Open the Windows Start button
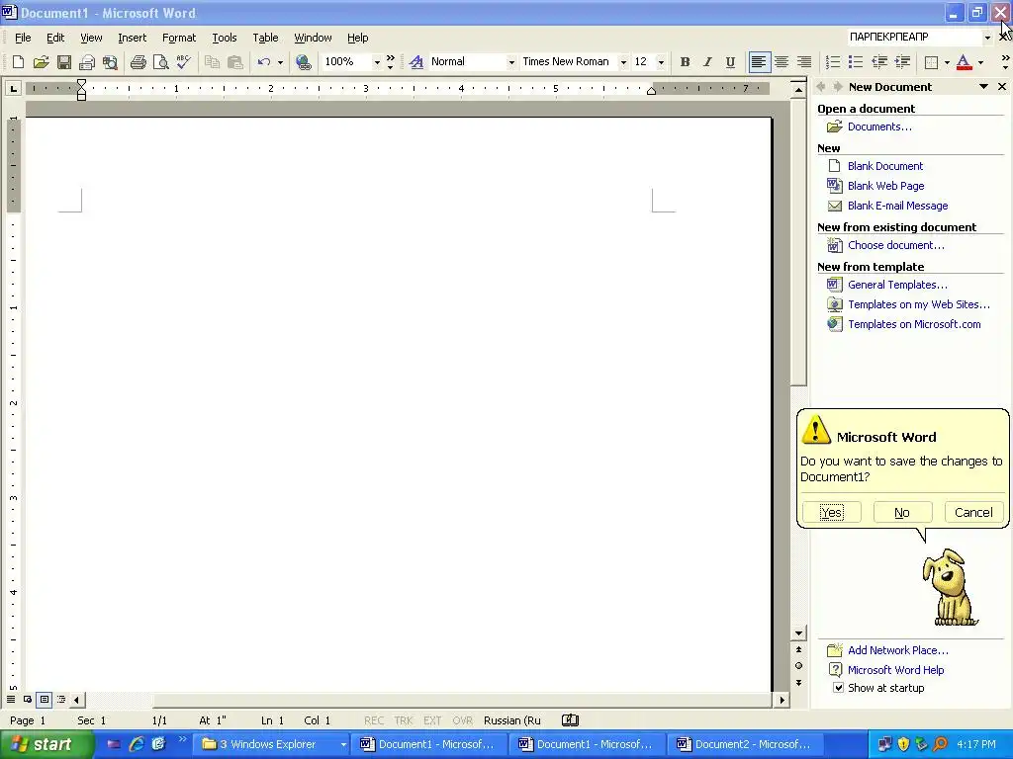1013x759 pixels. [x=46, y=744]
